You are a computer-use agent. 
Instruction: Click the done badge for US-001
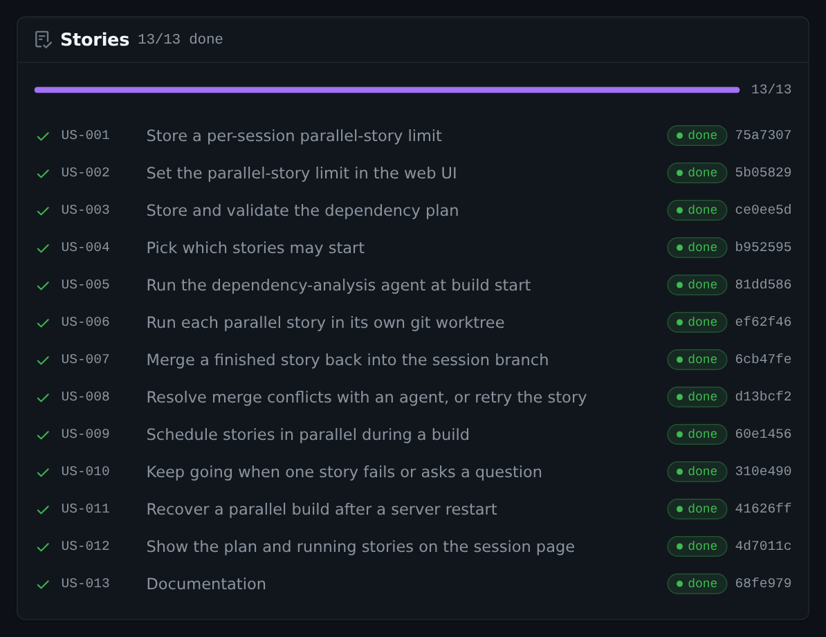coord(697,136)
